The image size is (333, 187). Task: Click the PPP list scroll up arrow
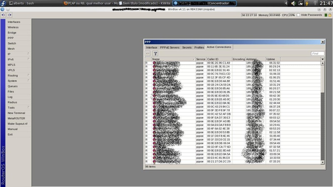coord(323,63)
